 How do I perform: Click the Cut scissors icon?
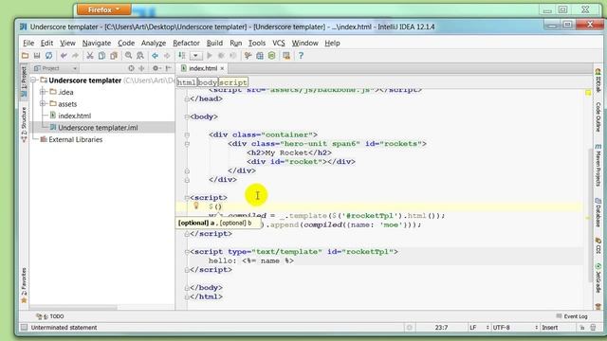[90, 56]
